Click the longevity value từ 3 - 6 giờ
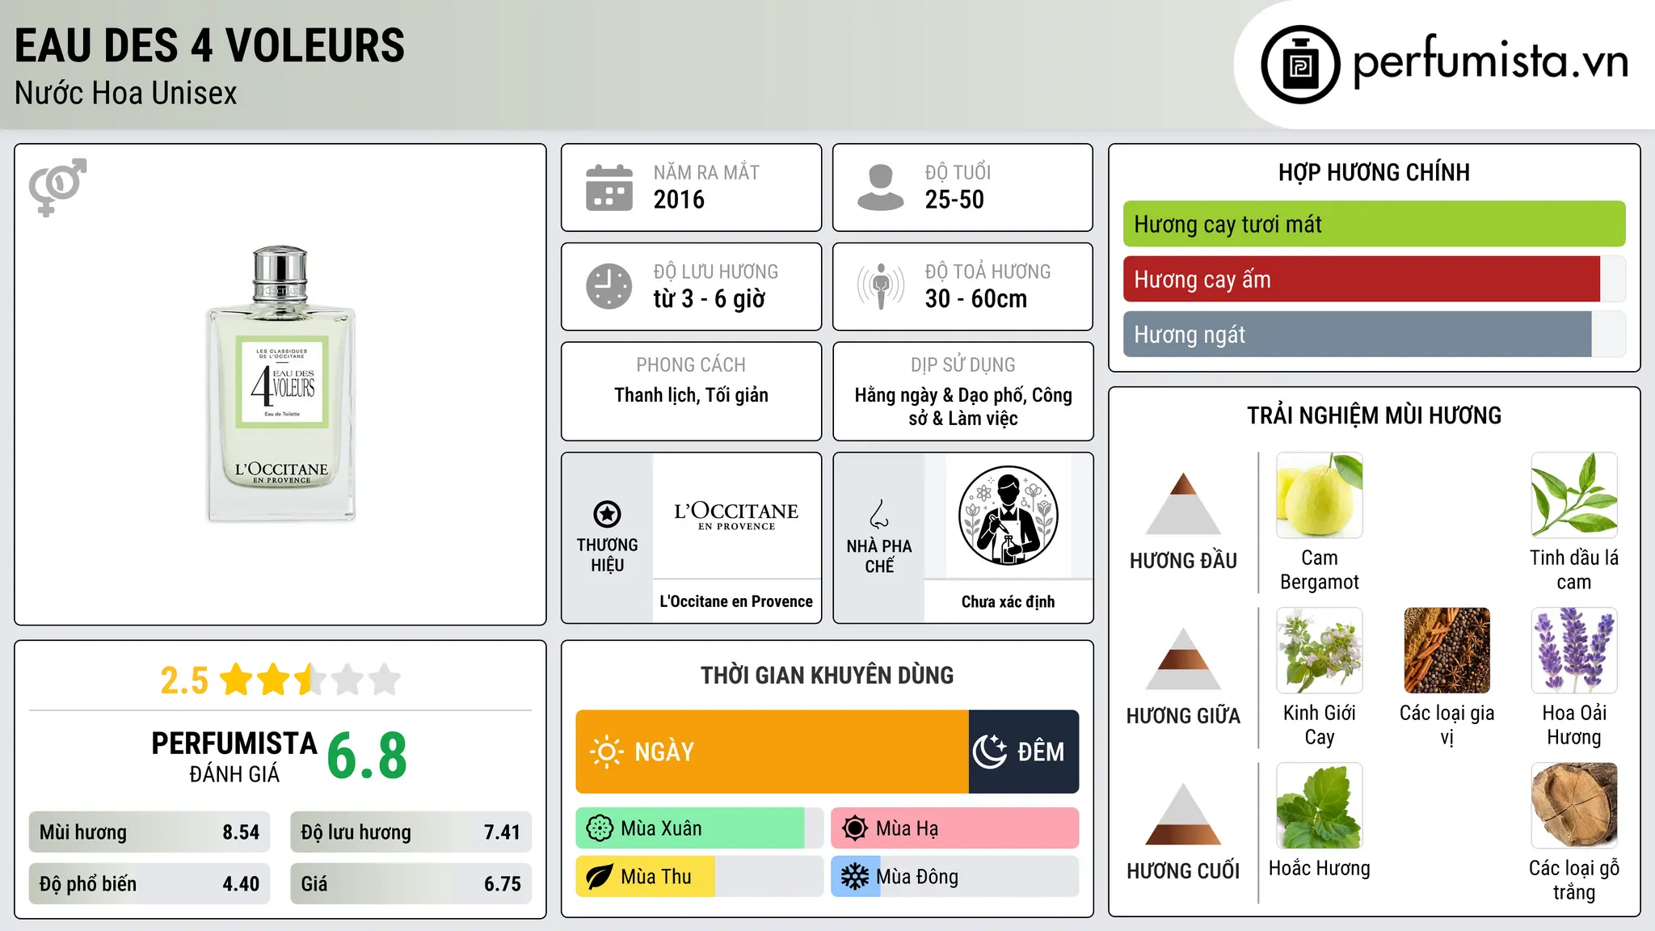 [710, 299]
